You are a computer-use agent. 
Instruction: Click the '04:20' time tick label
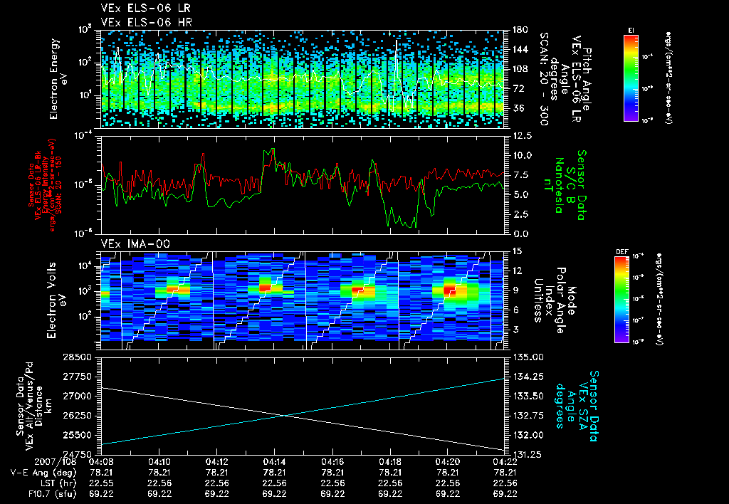click(x=448, y=462)
